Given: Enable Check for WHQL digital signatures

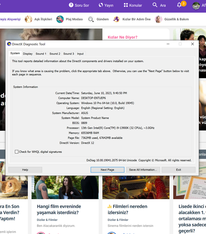Looking at the screenshot, I should pyautogui.click(x=17, y=152).
